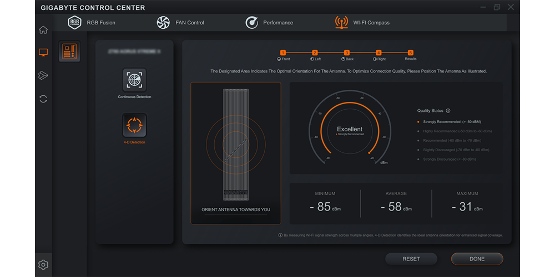Open the arrow-shaped sidebar icon

(43, 75)
